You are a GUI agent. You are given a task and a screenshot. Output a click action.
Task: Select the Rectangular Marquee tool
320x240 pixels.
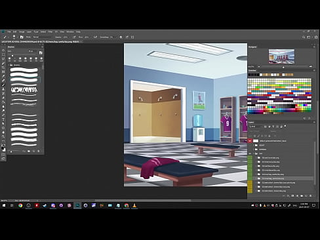(3, 54)
